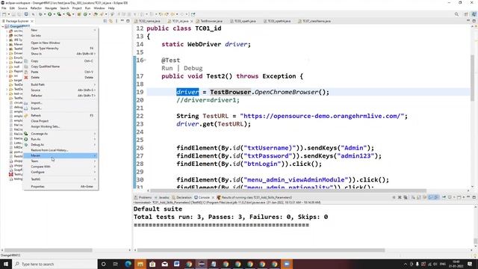This screenshot has height=269, width=478.
Task: Open New submenu in context menu
Action: click(x=60, y=30)
